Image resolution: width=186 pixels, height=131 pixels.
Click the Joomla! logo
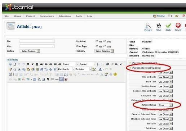[19, 7]
